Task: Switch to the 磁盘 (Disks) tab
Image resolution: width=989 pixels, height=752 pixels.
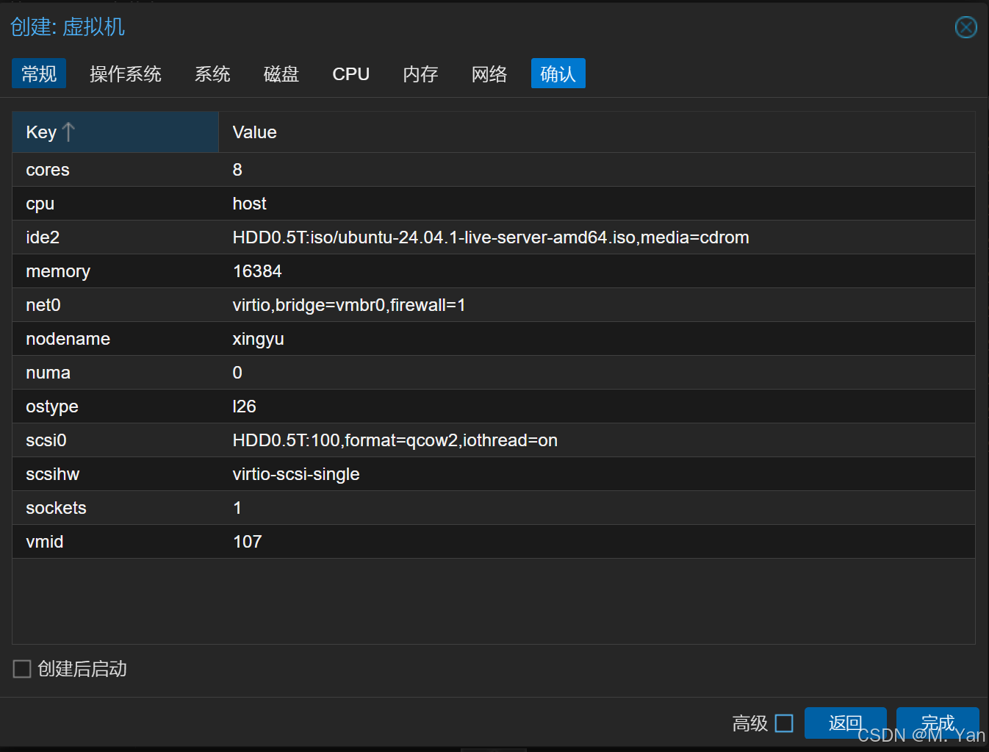Action: (x=281, y=74)
